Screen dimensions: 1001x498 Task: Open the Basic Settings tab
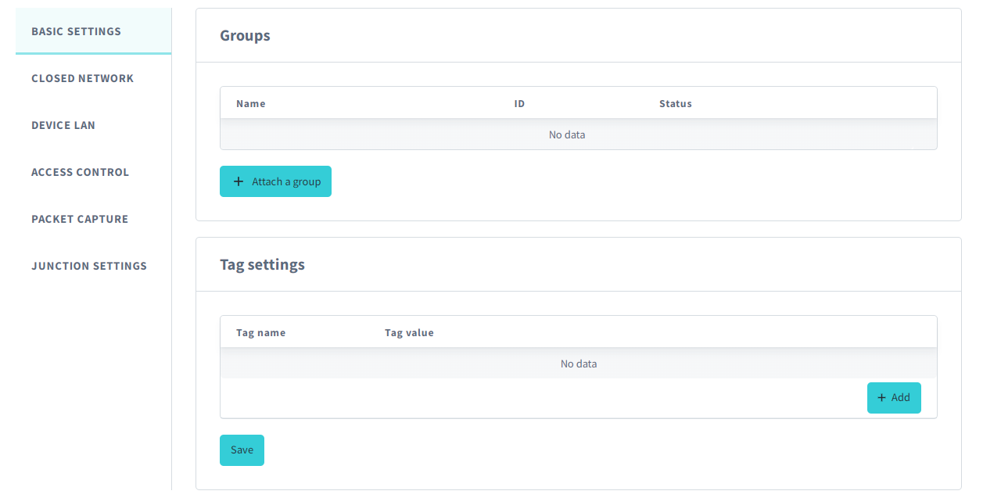pos(93,31)
